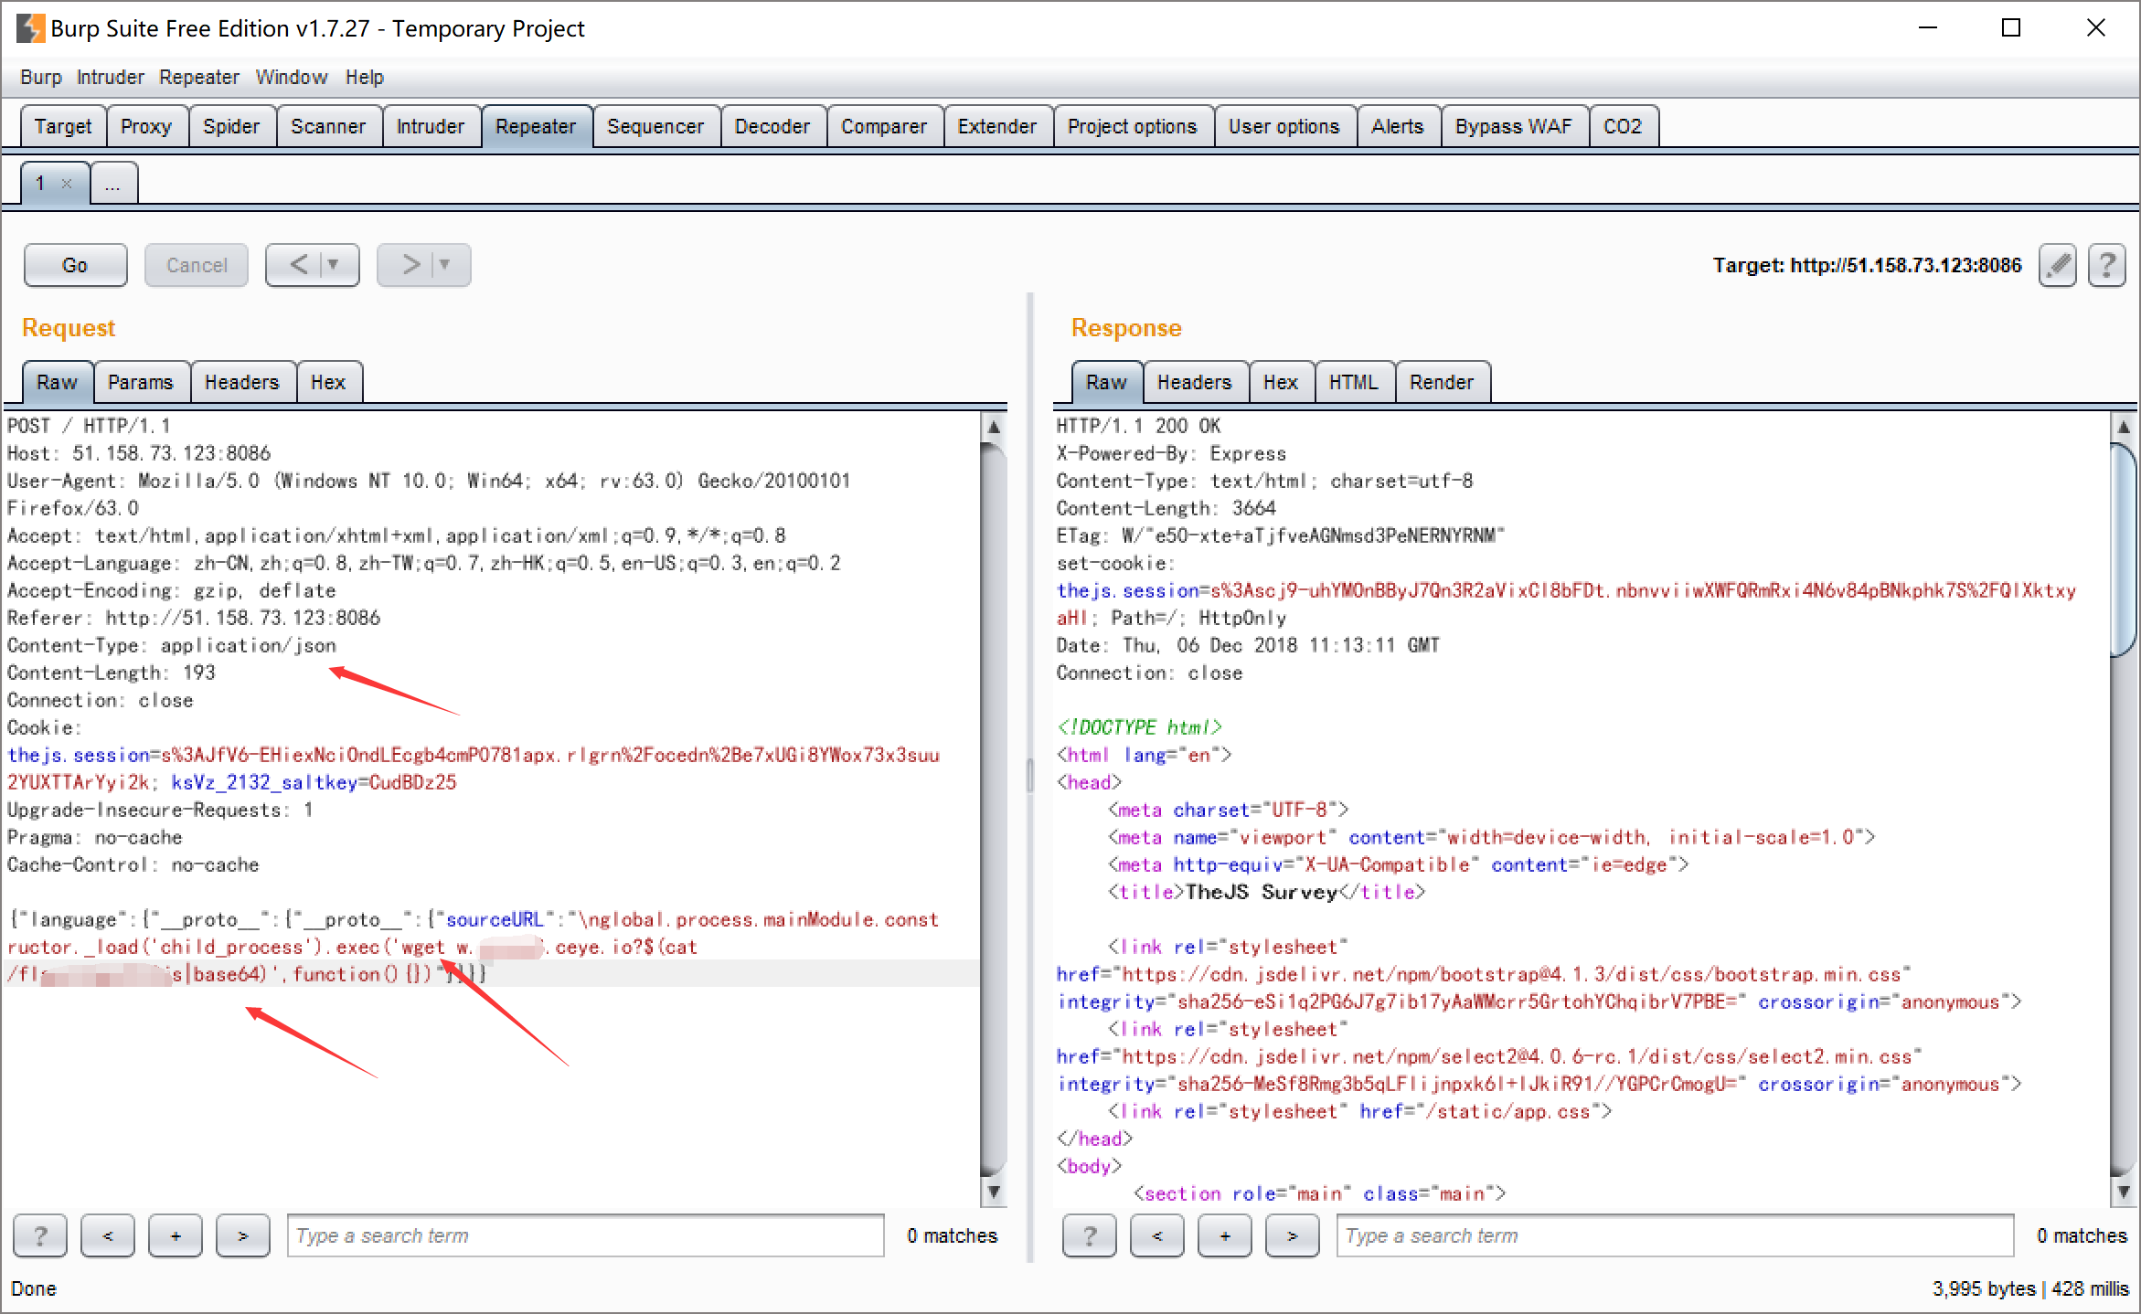This screenshot has height=1314, width=2141.
Task: Open the Help menu
Action: [x=365, y=78]
